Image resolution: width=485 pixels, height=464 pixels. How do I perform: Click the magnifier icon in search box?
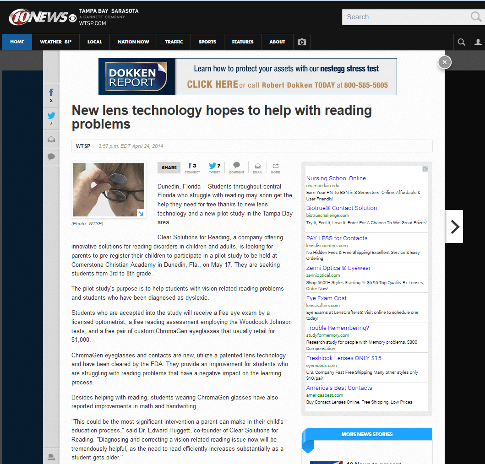click(x=476, y=16)
